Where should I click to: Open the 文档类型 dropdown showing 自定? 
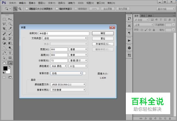pyautogui.click(x=65, y=38)
